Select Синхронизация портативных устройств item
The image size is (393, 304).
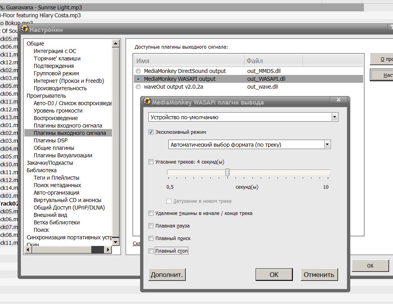coord(69,237)
